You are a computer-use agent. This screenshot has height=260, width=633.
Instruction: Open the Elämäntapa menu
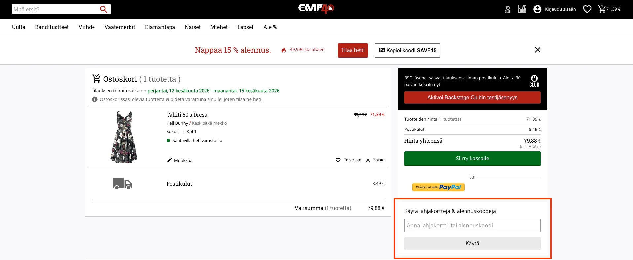(160, 27)
